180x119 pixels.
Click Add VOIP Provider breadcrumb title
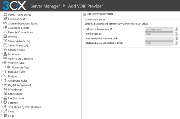(85, 6)
